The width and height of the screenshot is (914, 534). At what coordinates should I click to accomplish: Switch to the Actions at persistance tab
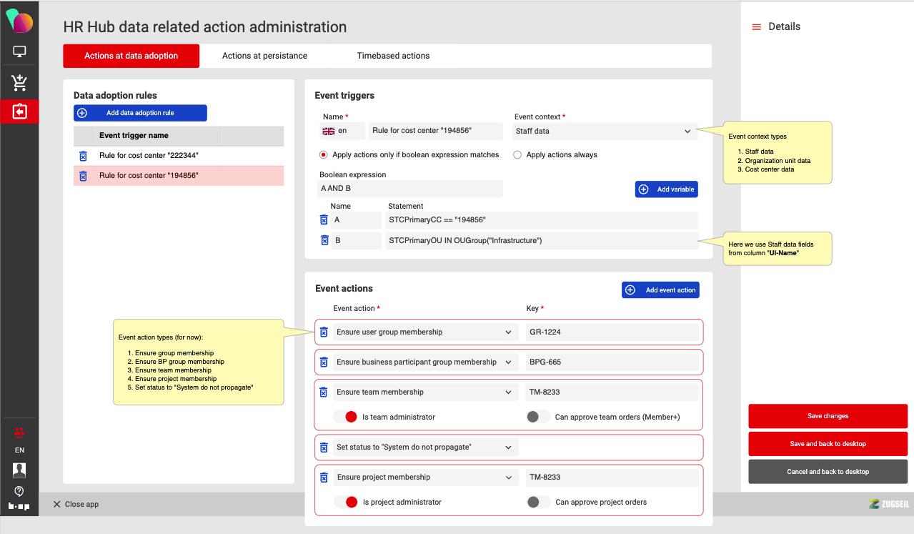264,56
